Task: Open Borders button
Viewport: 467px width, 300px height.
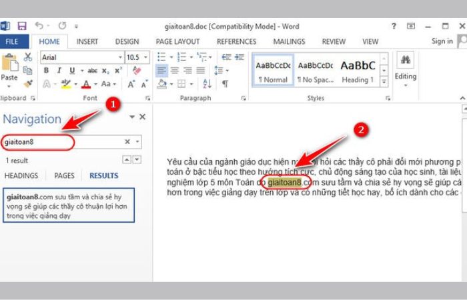Action: (181, 84)
